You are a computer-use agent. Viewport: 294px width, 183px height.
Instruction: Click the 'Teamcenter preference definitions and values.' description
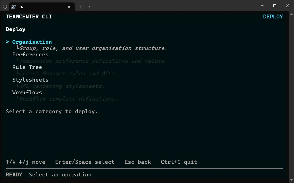coord(93,61)
